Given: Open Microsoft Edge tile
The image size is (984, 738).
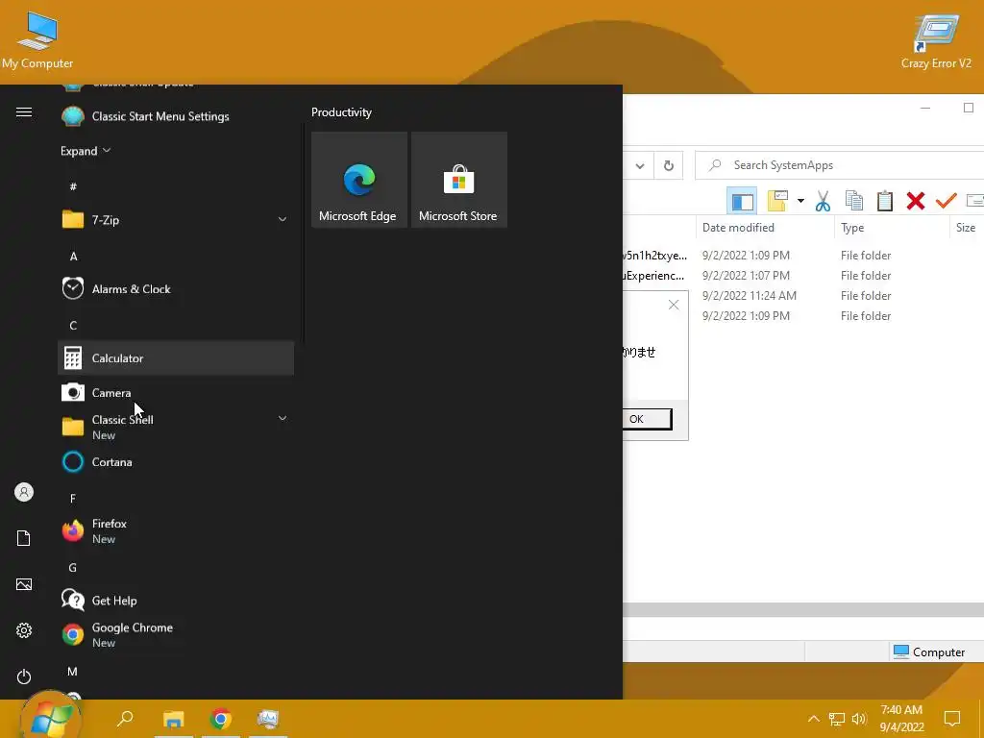Looking at the screenshot, I should click(x=359, y=180).
